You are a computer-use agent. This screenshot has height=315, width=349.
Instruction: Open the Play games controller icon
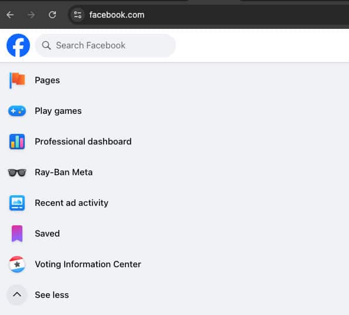click(x=17, y=111)
